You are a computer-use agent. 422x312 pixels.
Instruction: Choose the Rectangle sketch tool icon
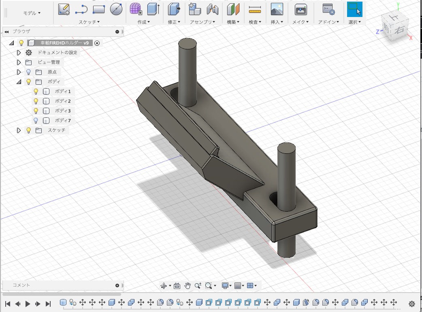[x=99, y=9]
